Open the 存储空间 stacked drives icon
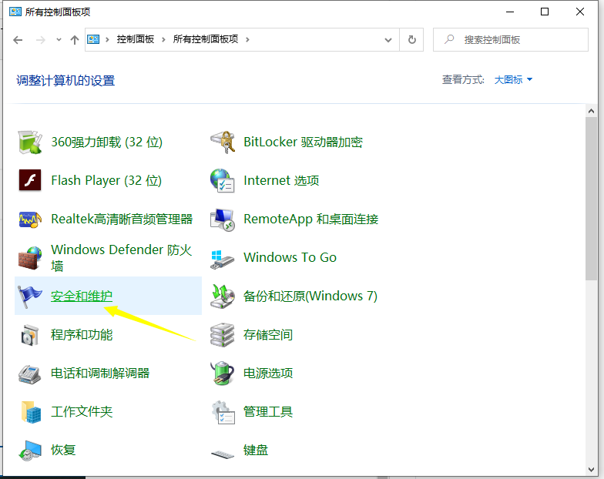 223,334
